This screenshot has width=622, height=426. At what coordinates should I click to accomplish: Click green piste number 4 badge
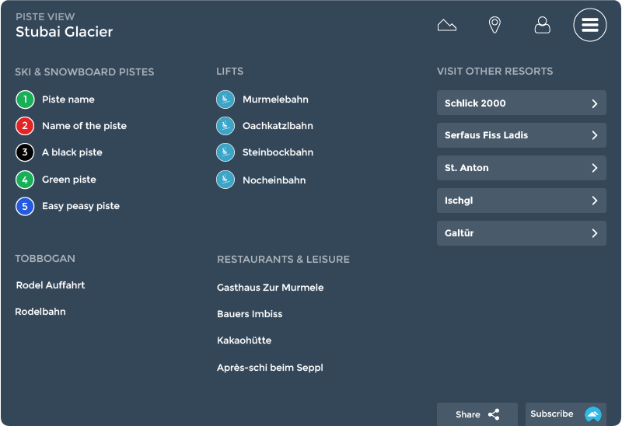point(25,180)
